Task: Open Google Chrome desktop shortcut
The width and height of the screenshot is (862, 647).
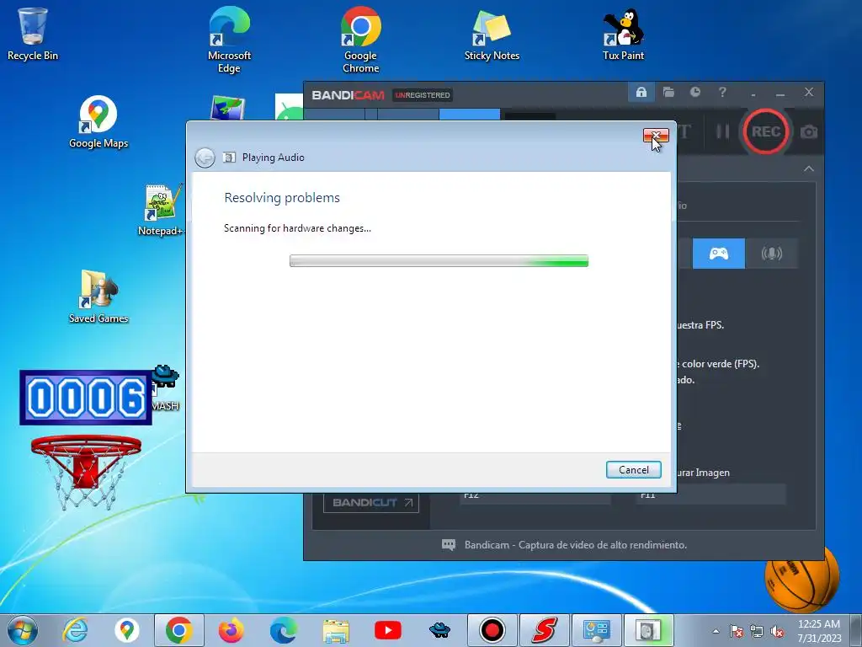Action: coord(360,40)
